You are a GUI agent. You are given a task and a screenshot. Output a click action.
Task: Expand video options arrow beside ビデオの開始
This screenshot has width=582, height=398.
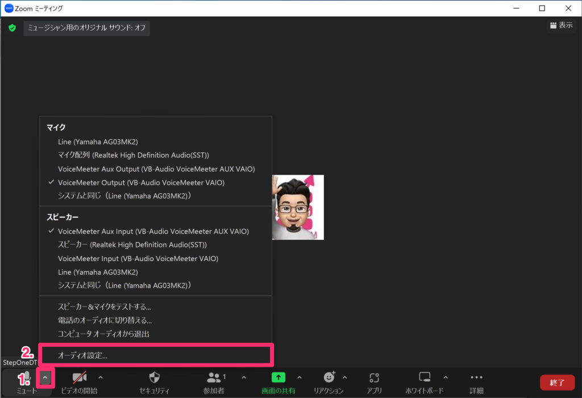(x=101, y=378)
